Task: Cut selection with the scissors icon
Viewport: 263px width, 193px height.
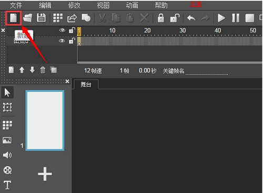Action: (x=103, y=18)
